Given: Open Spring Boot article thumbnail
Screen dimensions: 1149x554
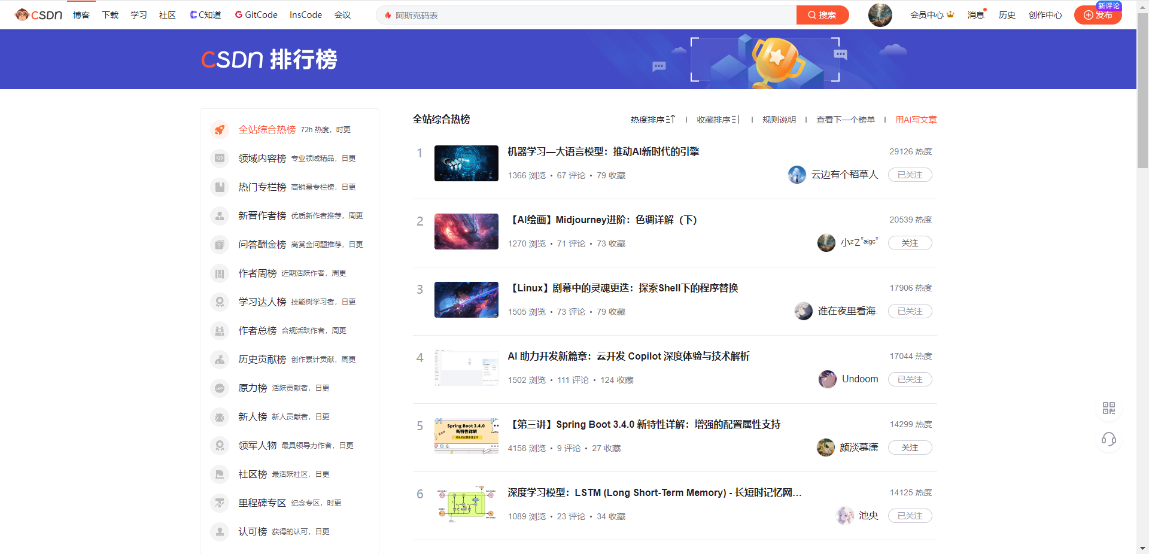Looking at the screenshot, I should [x=466, y=436].
